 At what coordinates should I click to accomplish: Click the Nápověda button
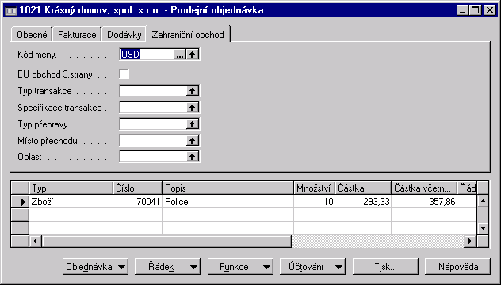click(x=457, y=267)
